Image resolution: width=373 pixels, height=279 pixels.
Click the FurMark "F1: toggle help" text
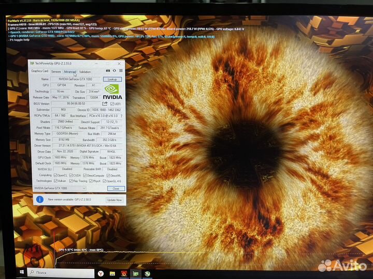tap(20, 40)
